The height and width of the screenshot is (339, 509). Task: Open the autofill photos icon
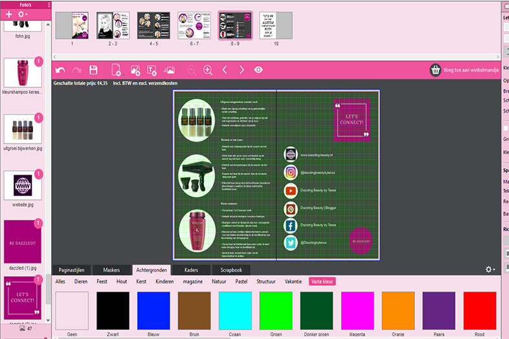click(170, 70)
